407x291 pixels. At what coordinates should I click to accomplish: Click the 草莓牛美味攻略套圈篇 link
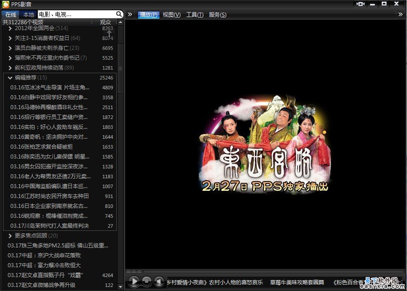coord(297,282)
